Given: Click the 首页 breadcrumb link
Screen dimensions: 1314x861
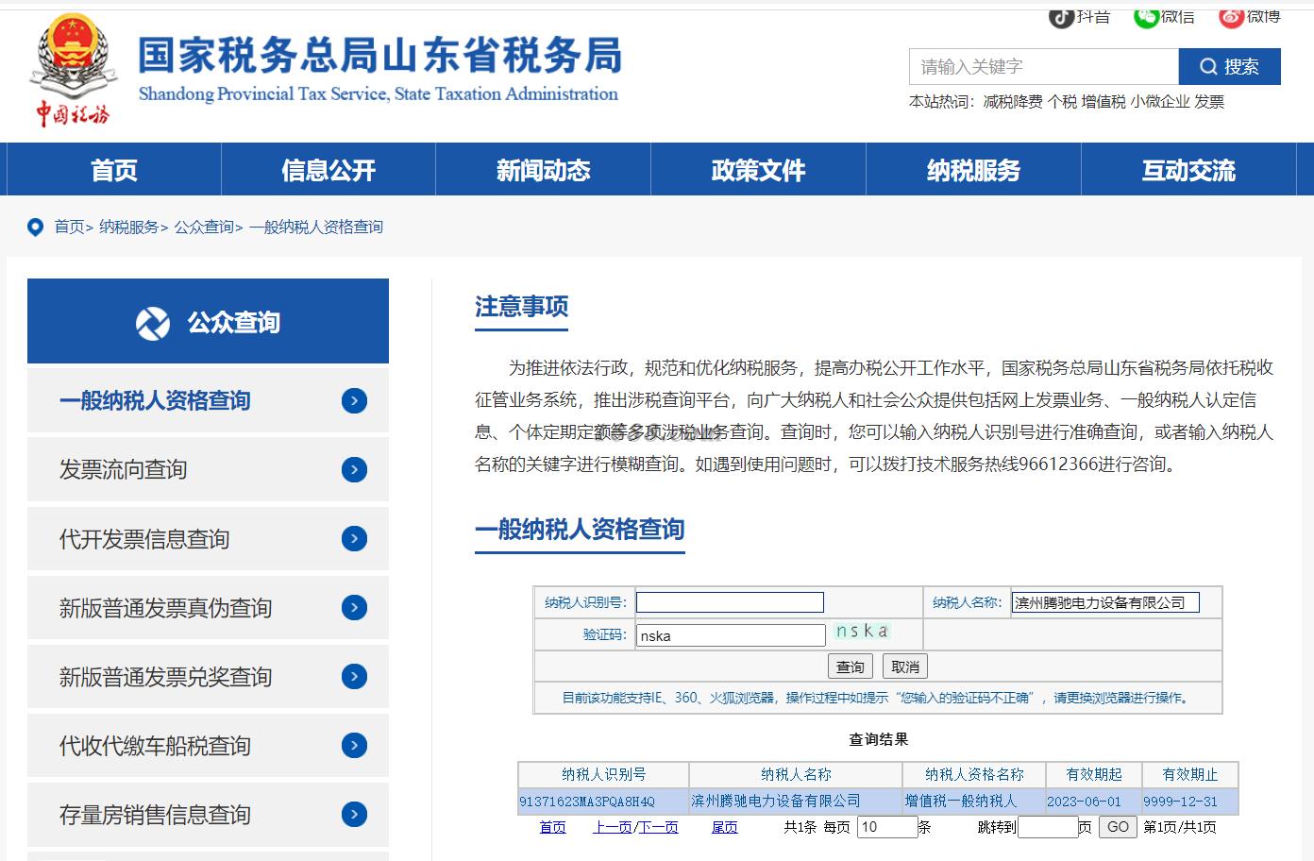Looking at the screenshot, I should click(69, 227).
